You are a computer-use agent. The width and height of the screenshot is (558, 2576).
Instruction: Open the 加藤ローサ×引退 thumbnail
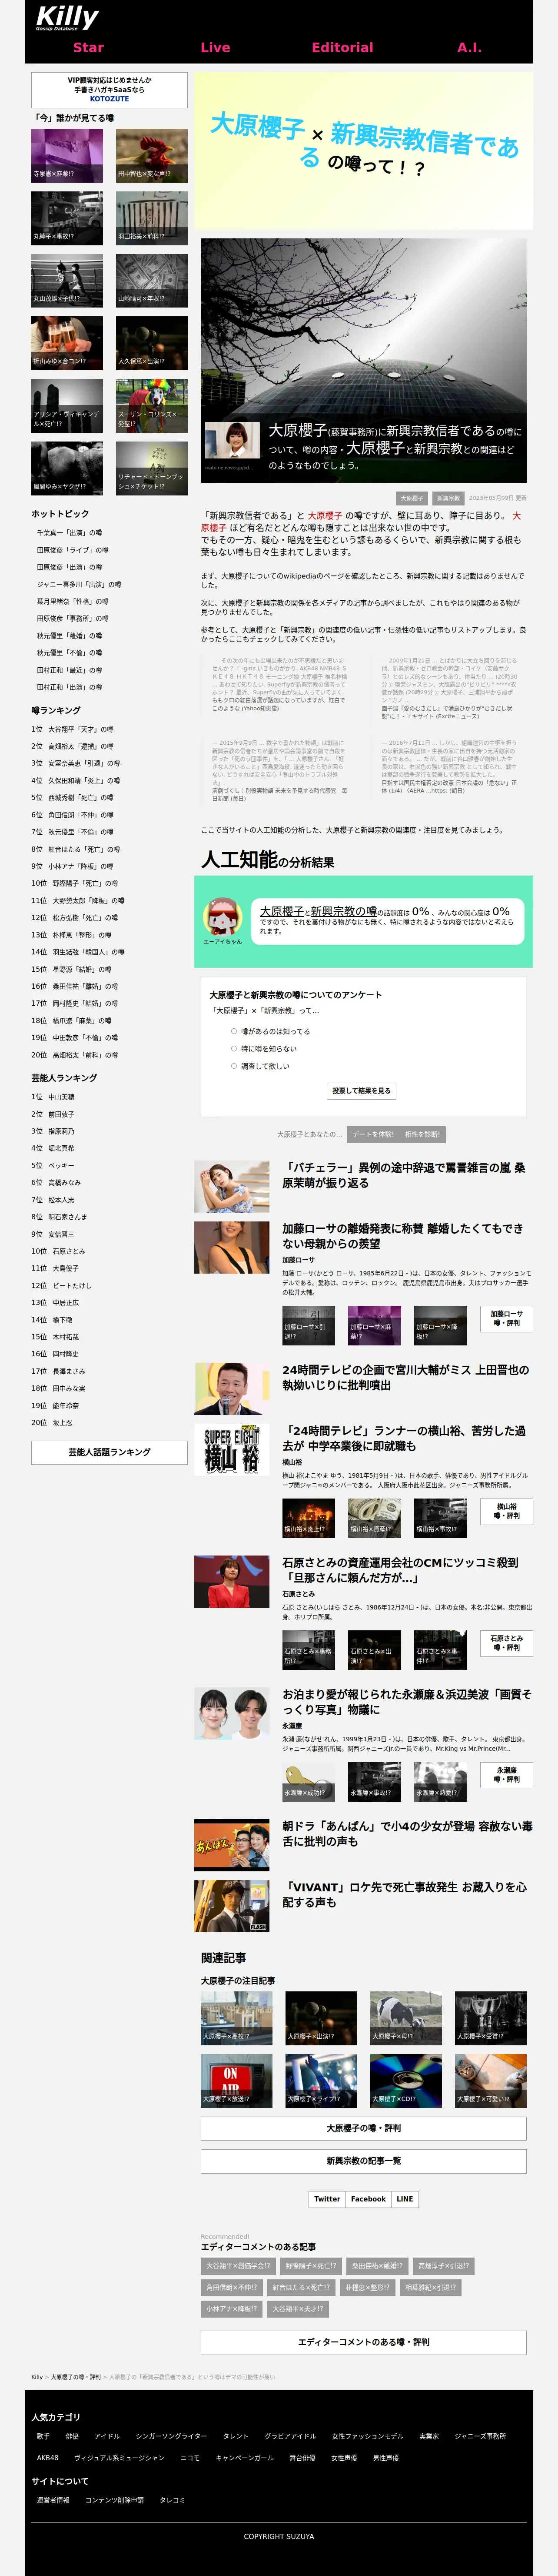click(309, 1325)
